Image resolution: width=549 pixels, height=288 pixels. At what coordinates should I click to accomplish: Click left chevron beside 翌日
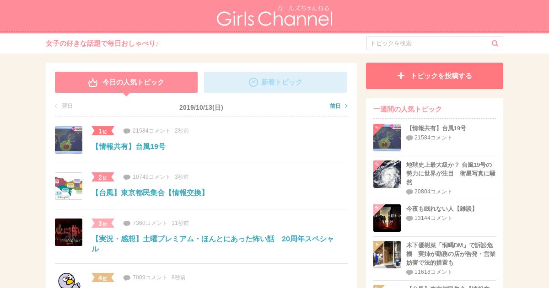tap(56, 106)
